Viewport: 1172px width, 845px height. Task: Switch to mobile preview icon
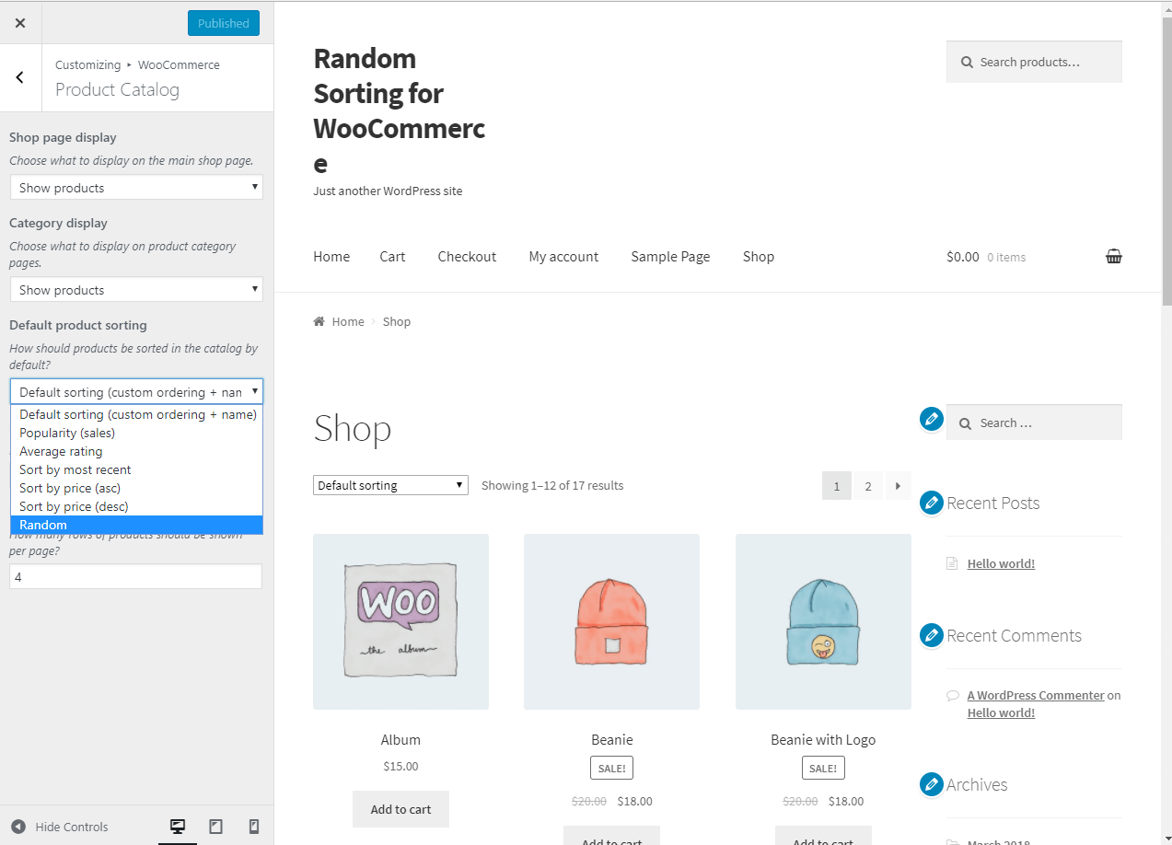tap(254, 827)
